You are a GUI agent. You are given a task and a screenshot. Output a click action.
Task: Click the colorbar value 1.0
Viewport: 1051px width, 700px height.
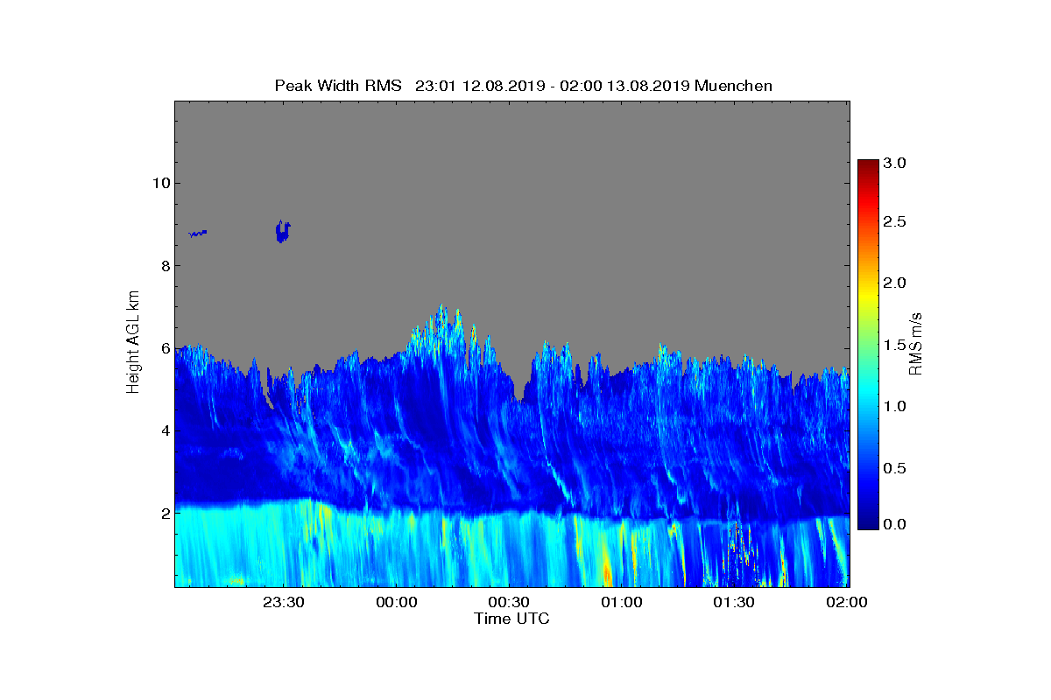(x=894, y=407)
